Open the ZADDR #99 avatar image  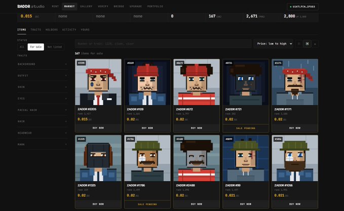point(246,158)
